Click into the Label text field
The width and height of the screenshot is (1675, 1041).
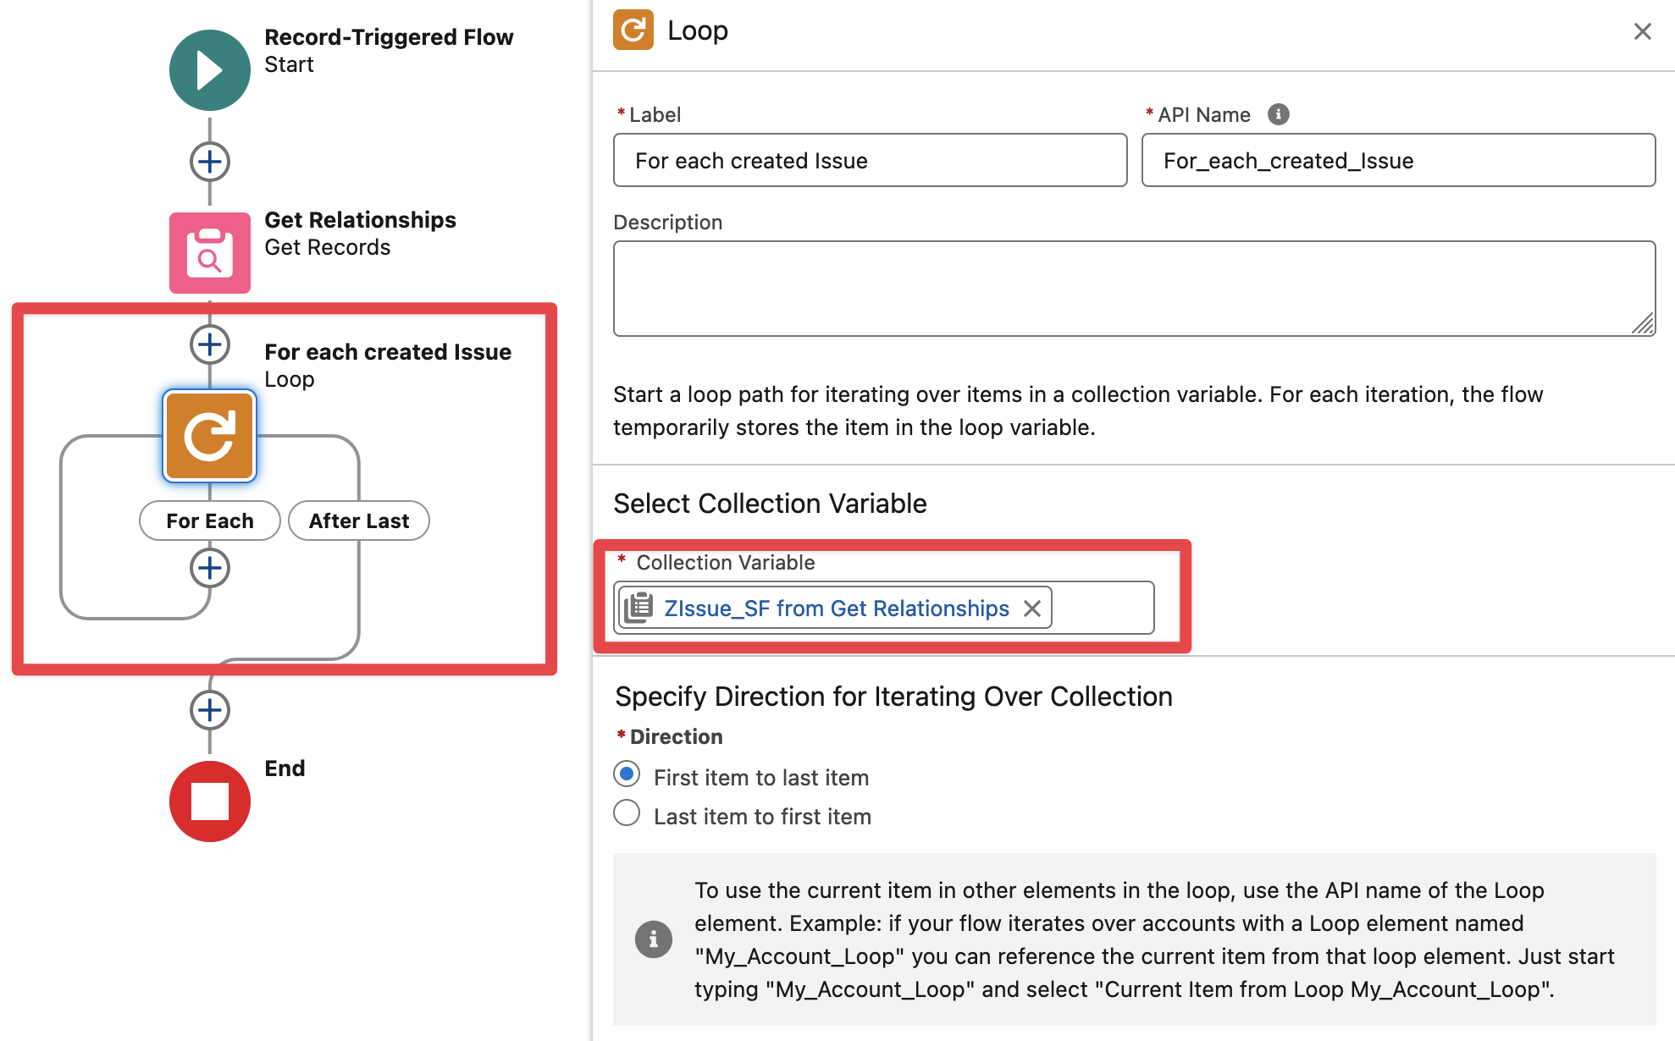coord(870,160)
